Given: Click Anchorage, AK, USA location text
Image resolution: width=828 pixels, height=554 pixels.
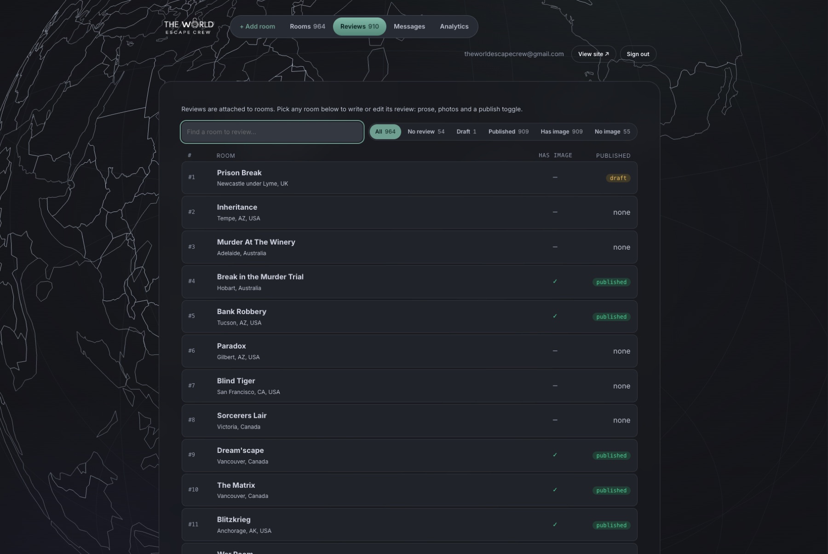Looking at the screenshot, I should (x=244, y=531).
